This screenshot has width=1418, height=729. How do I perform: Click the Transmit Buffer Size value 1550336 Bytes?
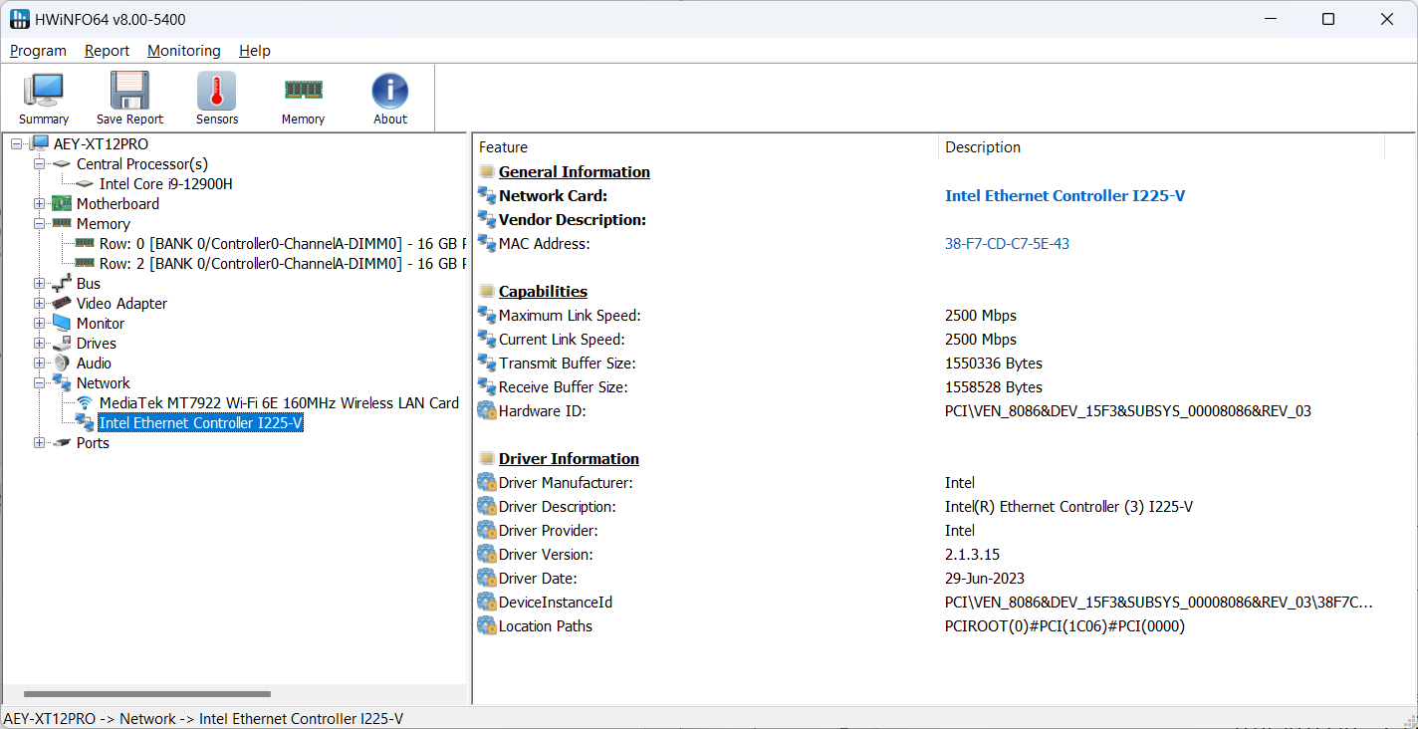pyautogui.click(x=994, y=364)
